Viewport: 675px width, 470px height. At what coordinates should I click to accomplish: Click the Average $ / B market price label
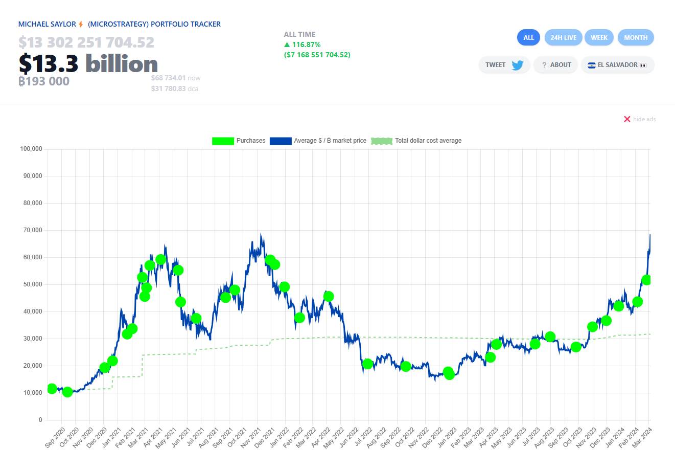[x=330, y=141]
